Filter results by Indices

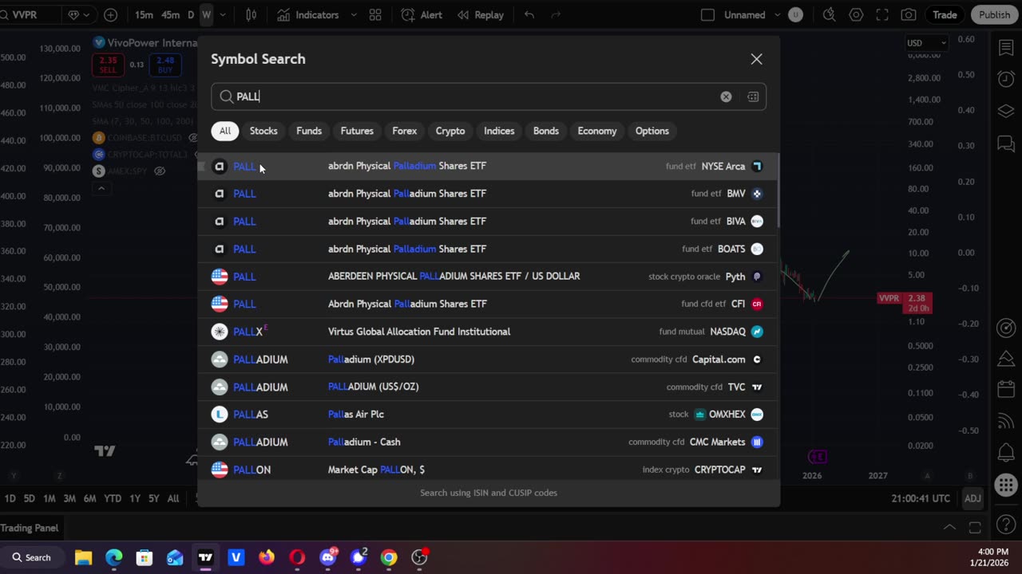coord(499,131)
